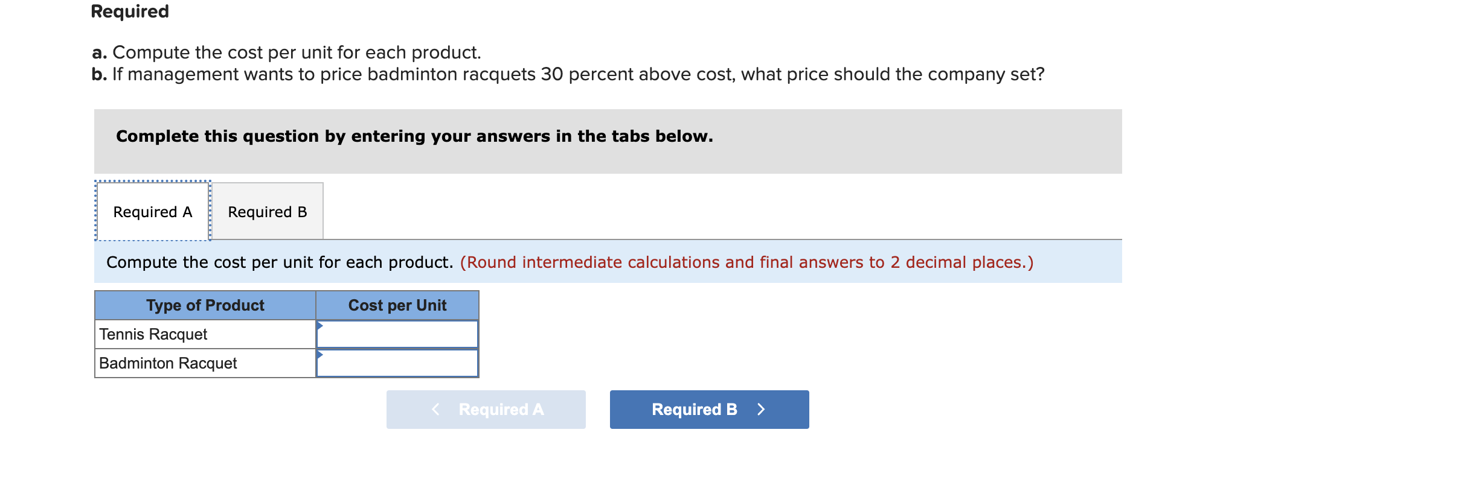Click the Required heading text

pos(129,11)
